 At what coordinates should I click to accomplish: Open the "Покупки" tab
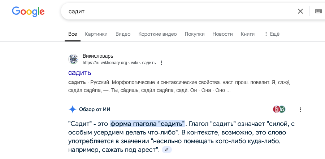(195, 34)
